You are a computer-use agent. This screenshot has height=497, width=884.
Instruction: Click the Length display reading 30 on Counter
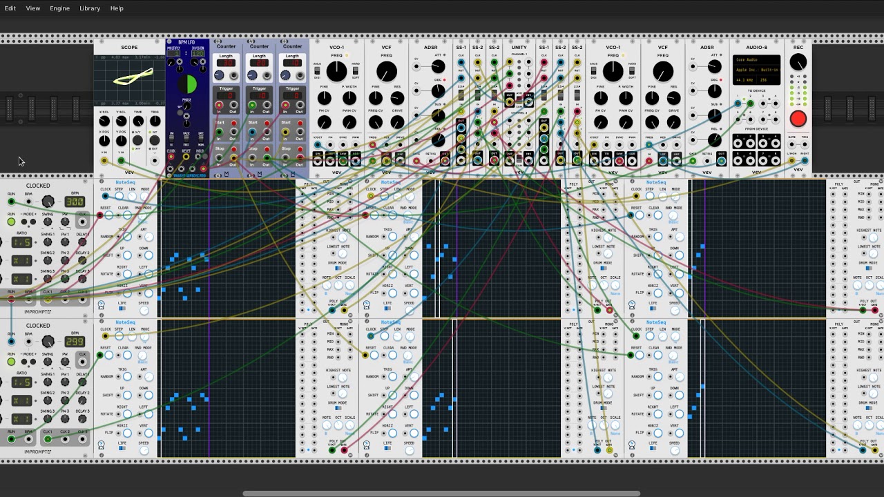[x=226, y=63]
